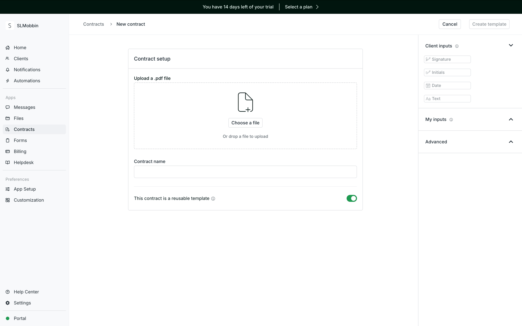Screen dimensions: 522x326
Task: Click the Contract setup heading
Action: tap(152, 59)
